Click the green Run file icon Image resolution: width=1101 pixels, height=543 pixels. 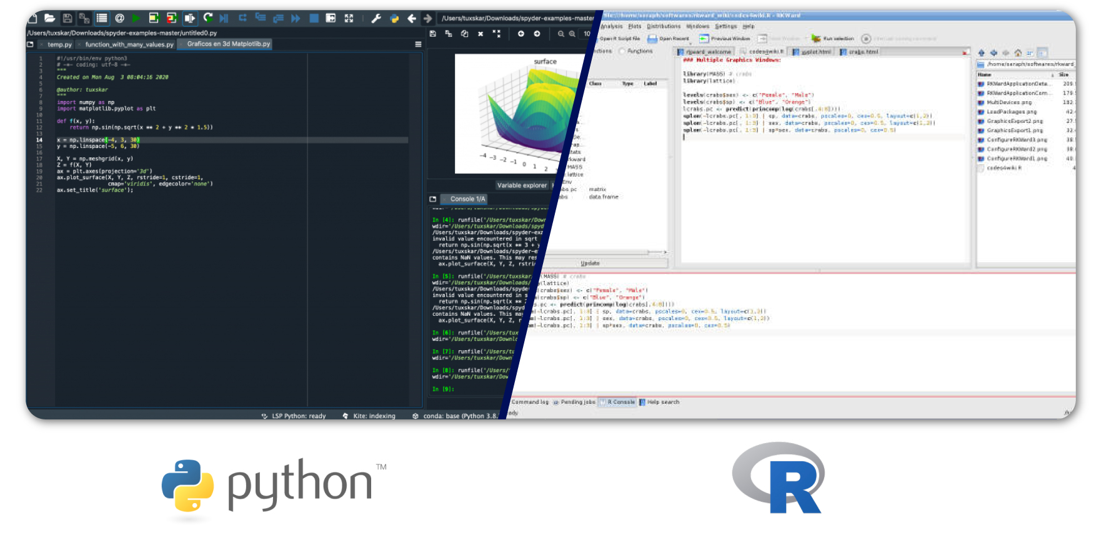(136, 18)
